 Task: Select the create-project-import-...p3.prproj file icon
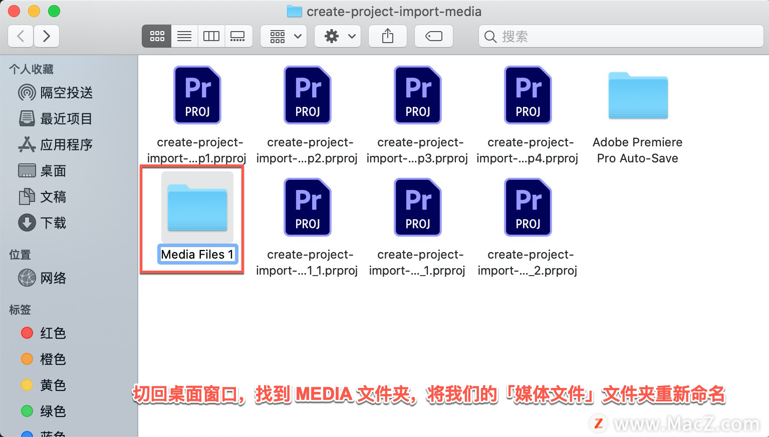coord(418,95)
